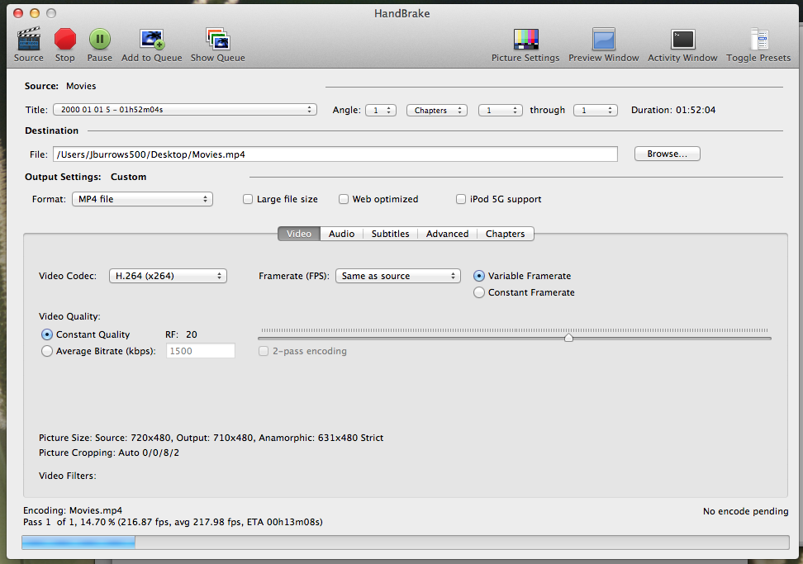Click the Browse... button
Image resolution: width=803 pixels, height=564 pixels.
click(x=668, y=154)
